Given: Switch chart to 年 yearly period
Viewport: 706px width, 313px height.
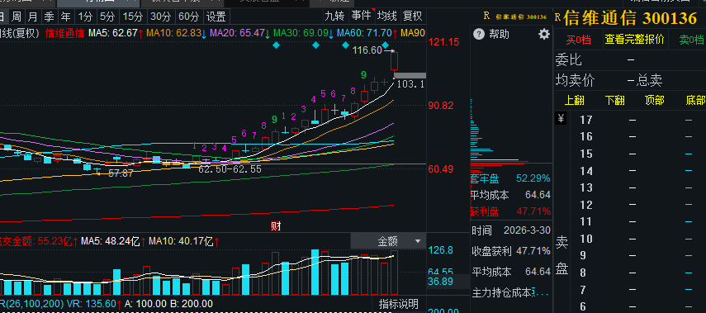Looking at the screenshot, I should click(66, 17).
